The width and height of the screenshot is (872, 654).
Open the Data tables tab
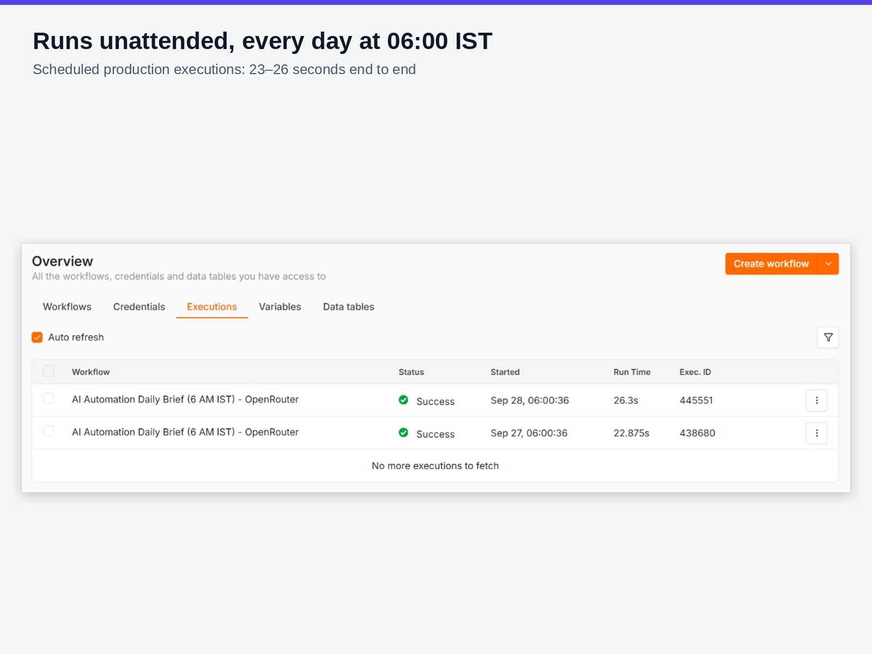tap(349, 307)
